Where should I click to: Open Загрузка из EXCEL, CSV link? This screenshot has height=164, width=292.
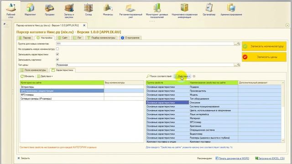(x=270, y=159)
